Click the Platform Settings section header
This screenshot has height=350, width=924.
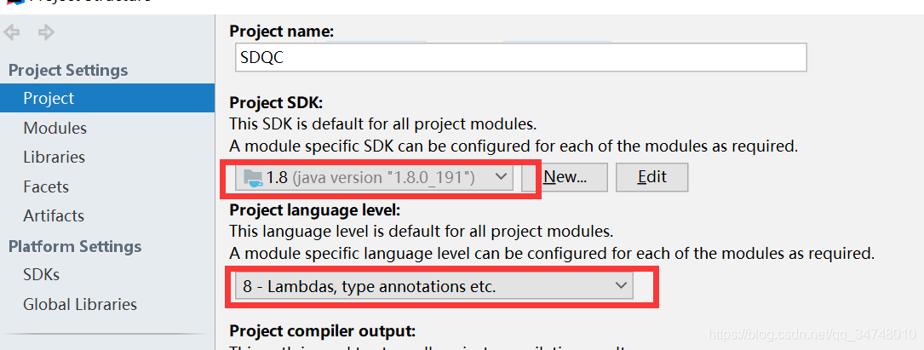click(75, 246)
